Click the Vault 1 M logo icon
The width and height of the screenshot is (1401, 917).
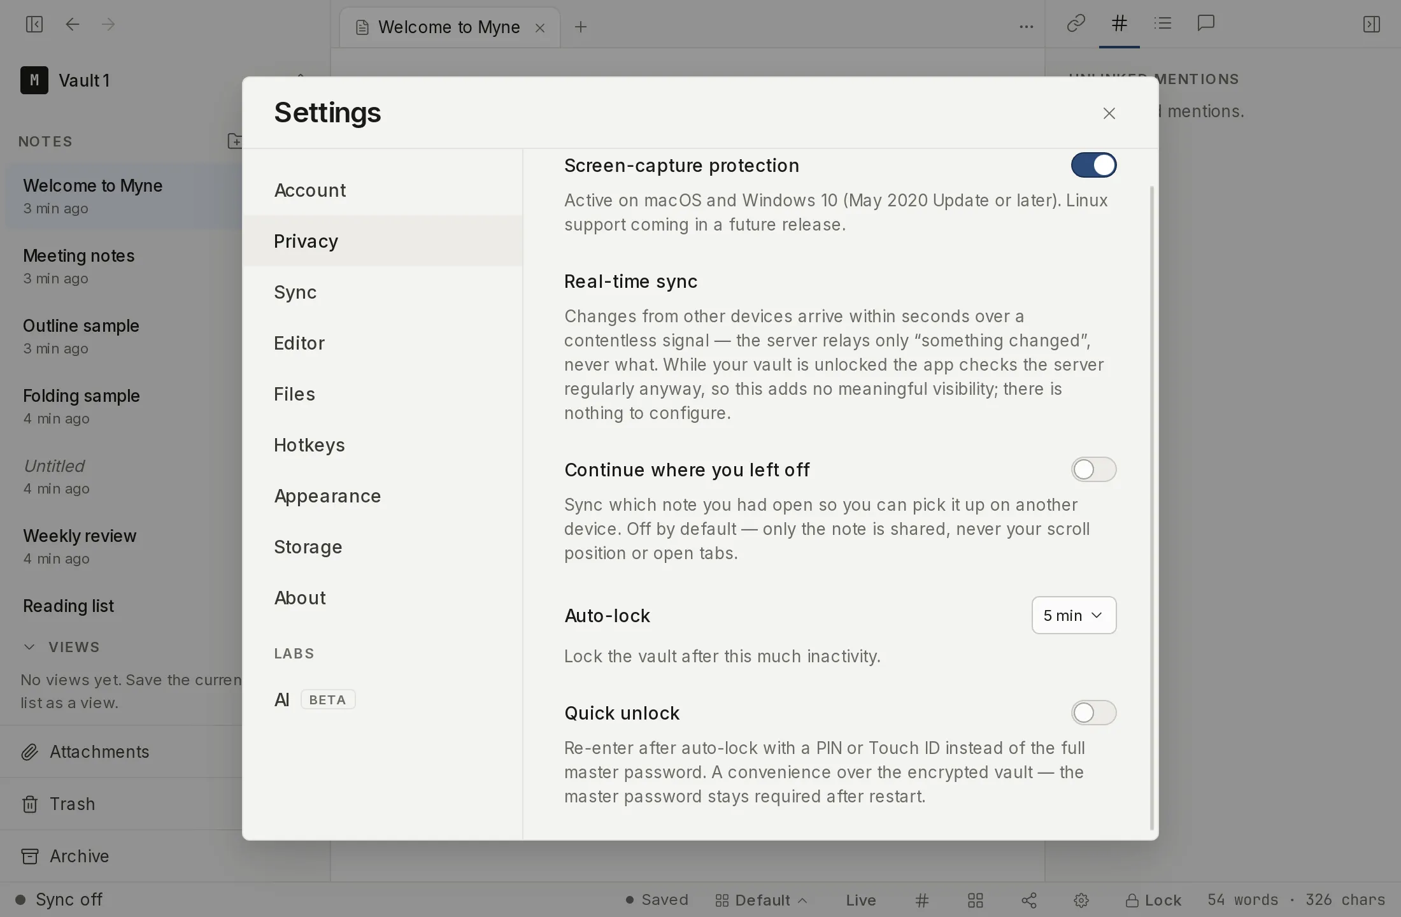point(34,80)
